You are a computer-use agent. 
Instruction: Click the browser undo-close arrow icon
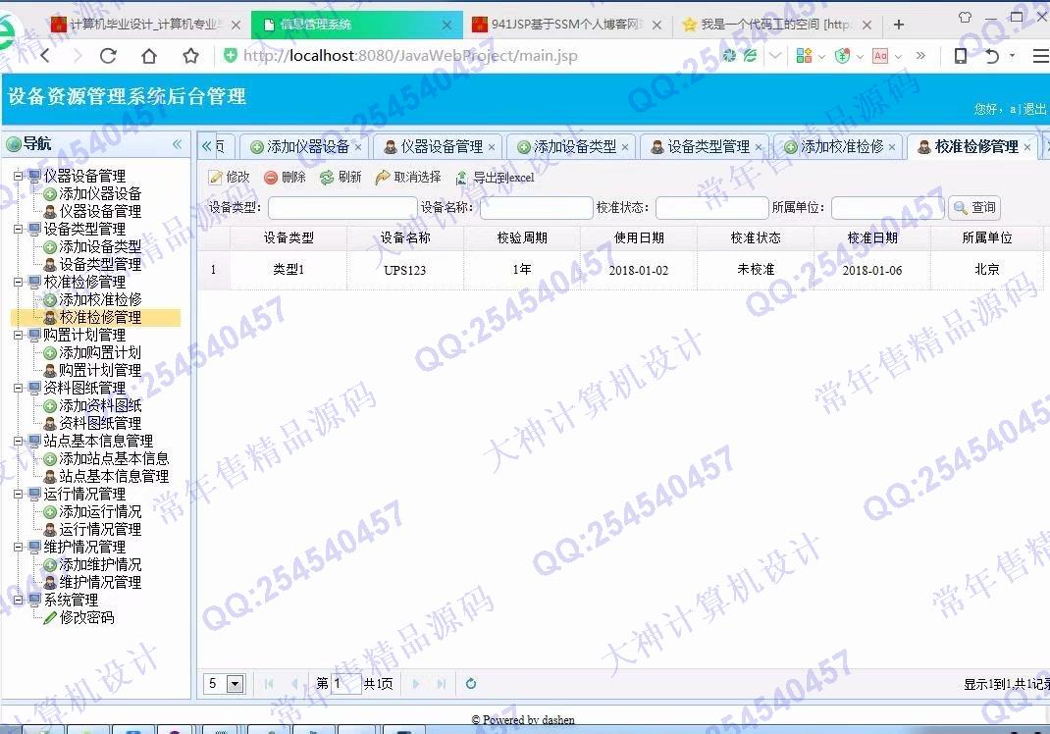(992, 56)
